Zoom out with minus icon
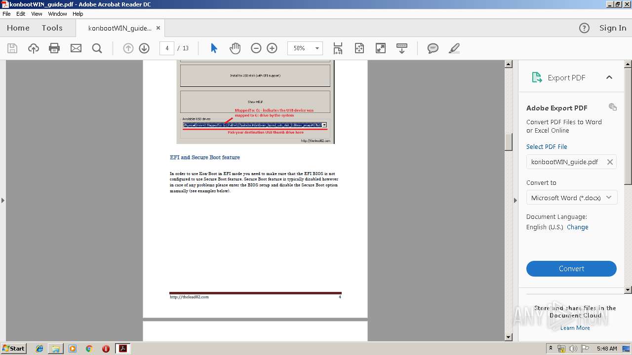 tap(256, 48)
